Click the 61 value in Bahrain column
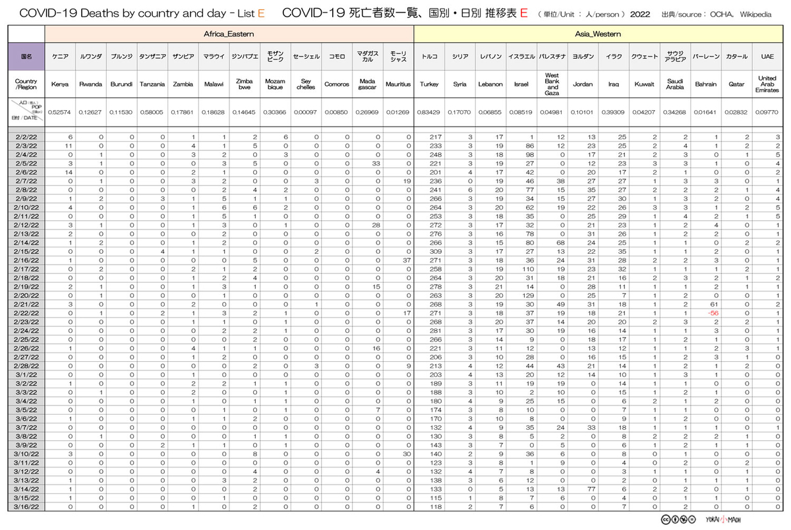791x530 pixels. (x=713, y=305)
